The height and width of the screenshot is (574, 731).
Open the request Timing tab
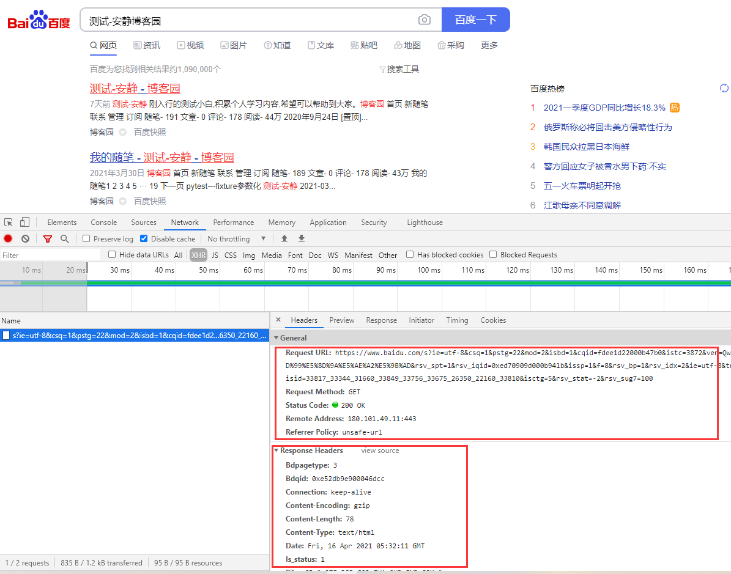point(457,320)
